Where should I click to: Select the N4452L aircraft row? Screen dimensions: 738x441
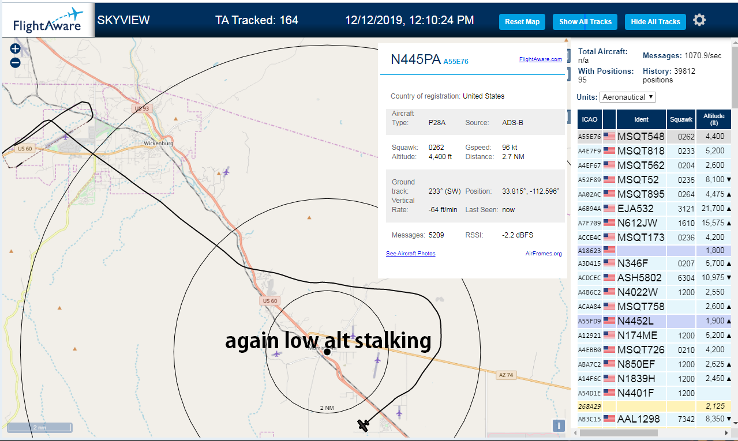pyautogui.click(x=654, y=321)
